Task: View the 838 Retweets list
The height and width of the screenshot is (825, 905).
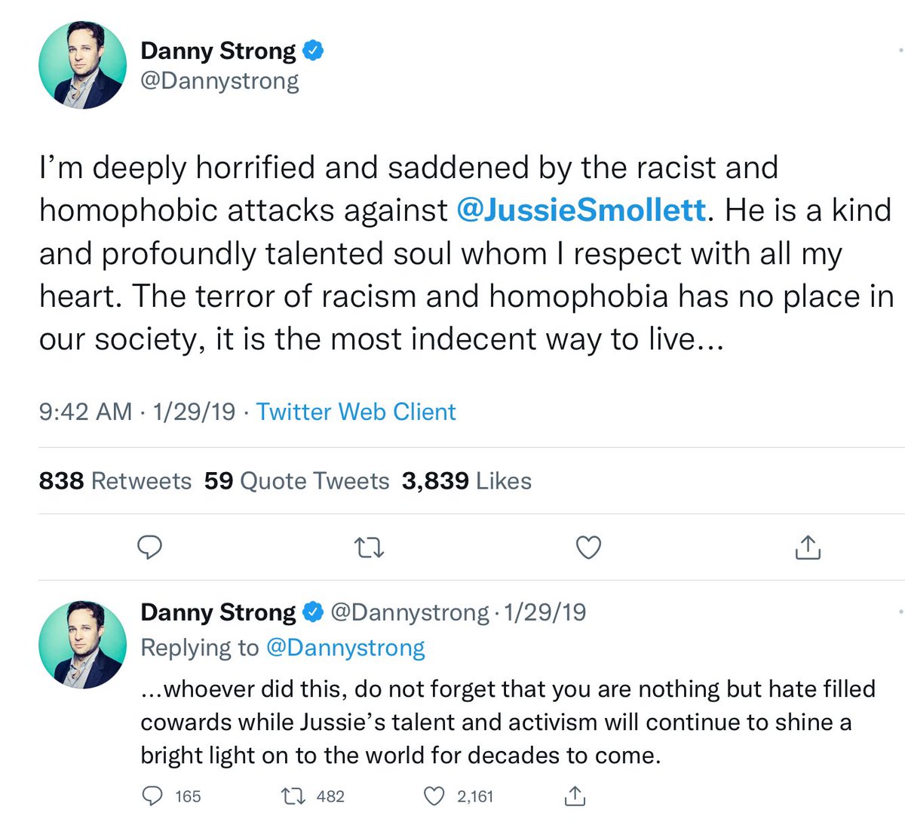Action: pos(115,480)
